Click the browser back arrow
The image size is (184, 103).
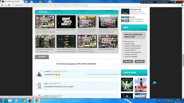pos(2,5)
